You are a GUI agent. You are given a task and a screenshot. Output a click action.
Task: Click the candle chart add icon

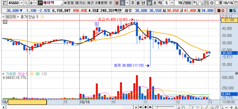click(196, 3)
